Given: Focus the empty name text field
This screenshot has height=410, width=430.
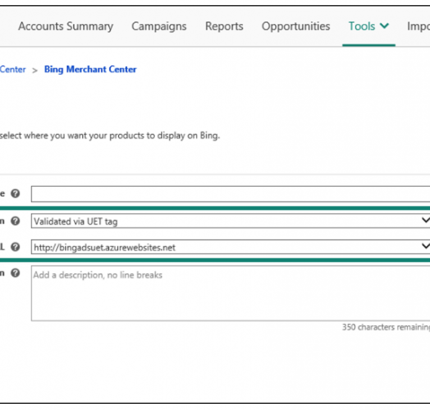Looking at the screenshot, I should 230,194.
